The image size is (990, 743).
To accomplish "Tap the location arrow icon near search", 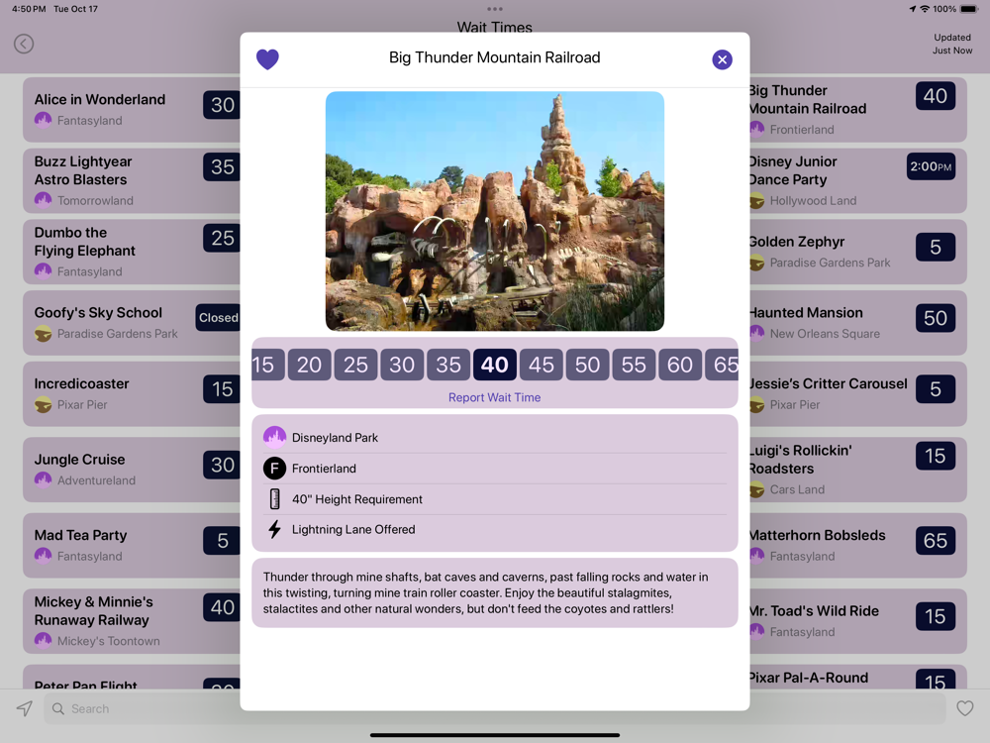I will pyautogui.click(x=24, y=708).
